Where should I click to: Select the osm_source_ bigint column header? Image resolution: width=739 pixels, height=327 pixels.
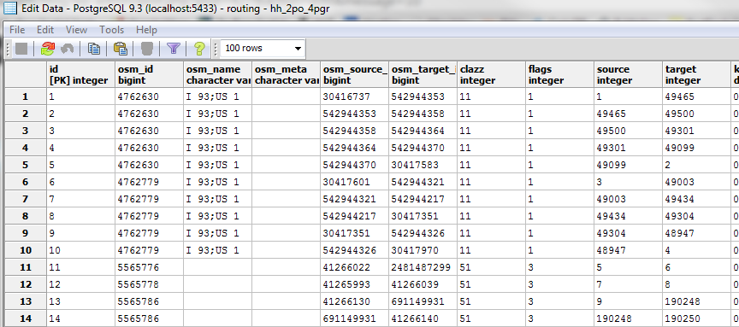354,75
